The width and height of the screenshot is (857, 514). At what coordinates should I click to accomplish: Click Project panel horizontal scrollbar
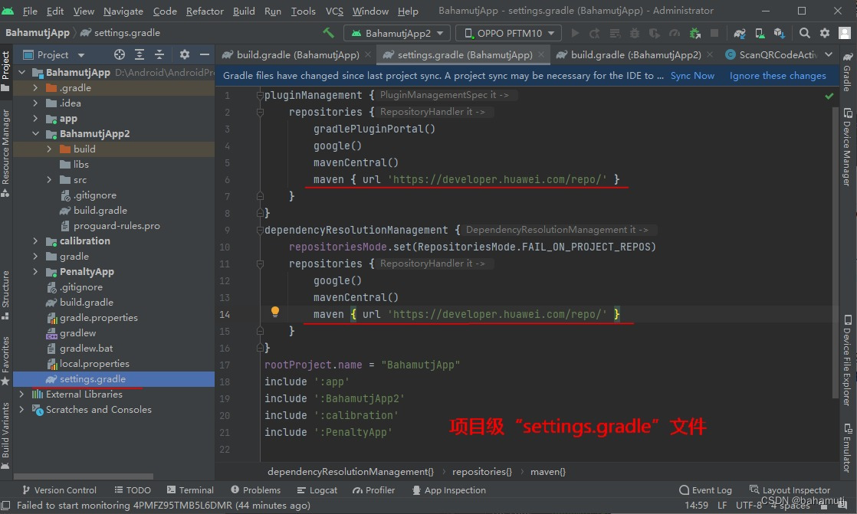click(83, 476)
